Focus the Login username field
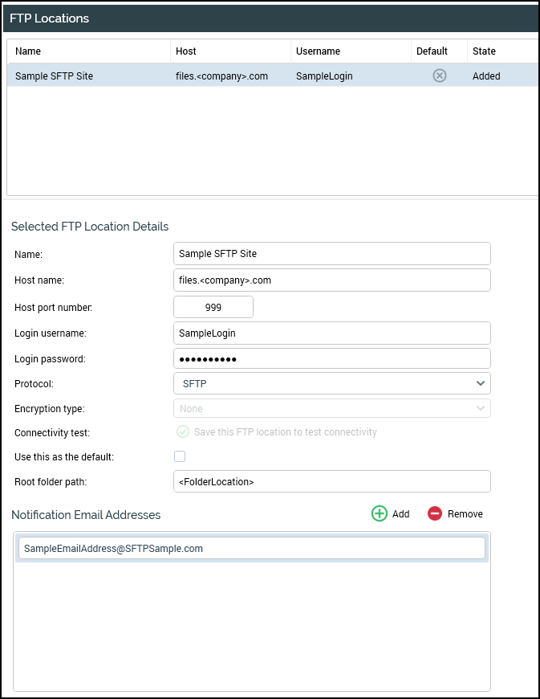The height and width of the screenshot is (699, 540). point(331,333)
